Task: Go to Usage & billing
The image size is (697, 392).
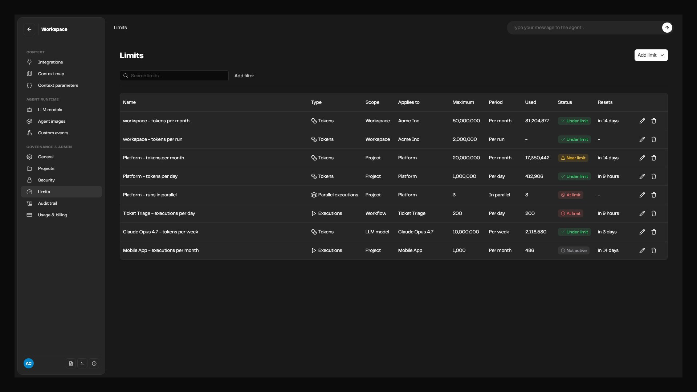Action: click(x=61, y=215)
